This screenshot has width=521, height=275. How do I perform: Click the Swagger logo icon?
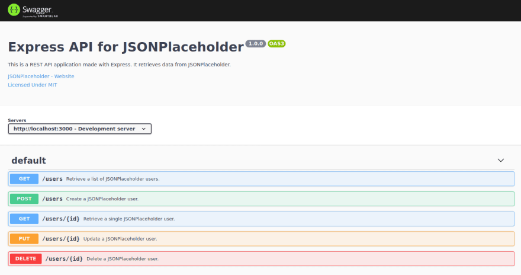click(14, 10)
